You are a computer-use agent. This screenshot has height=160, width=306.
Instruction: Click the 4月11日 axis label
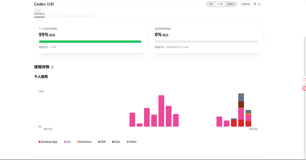[x=47, y=129]
